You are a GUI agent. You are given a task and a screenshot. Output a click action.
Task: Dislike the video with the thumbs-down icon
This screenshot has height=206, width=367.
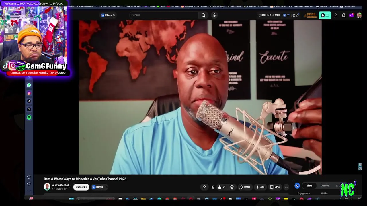(x=232, y=187)
